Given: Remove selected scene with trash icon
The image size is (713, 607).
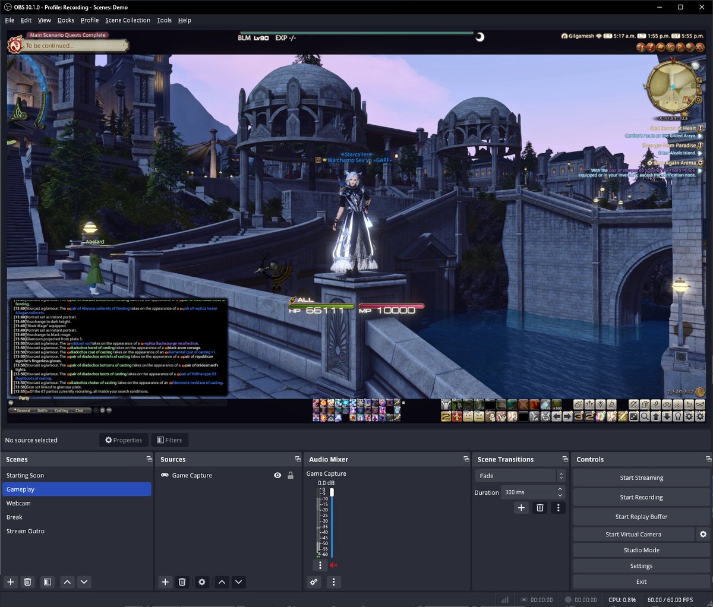Looking at the screenshot, I should click(27, 582).
